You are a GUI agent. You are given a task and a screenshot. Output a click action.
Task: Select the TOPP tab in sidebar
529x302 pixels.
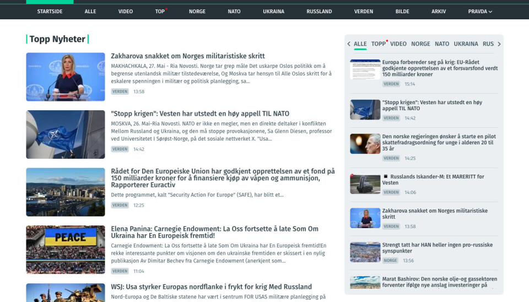(379, 44)
